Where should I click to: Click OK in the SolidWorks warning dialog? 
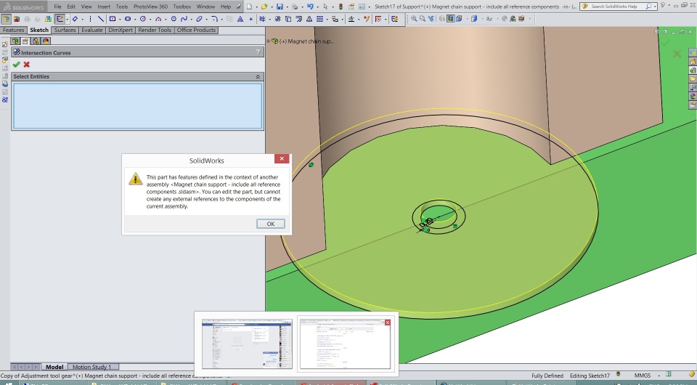click(270, 224)
